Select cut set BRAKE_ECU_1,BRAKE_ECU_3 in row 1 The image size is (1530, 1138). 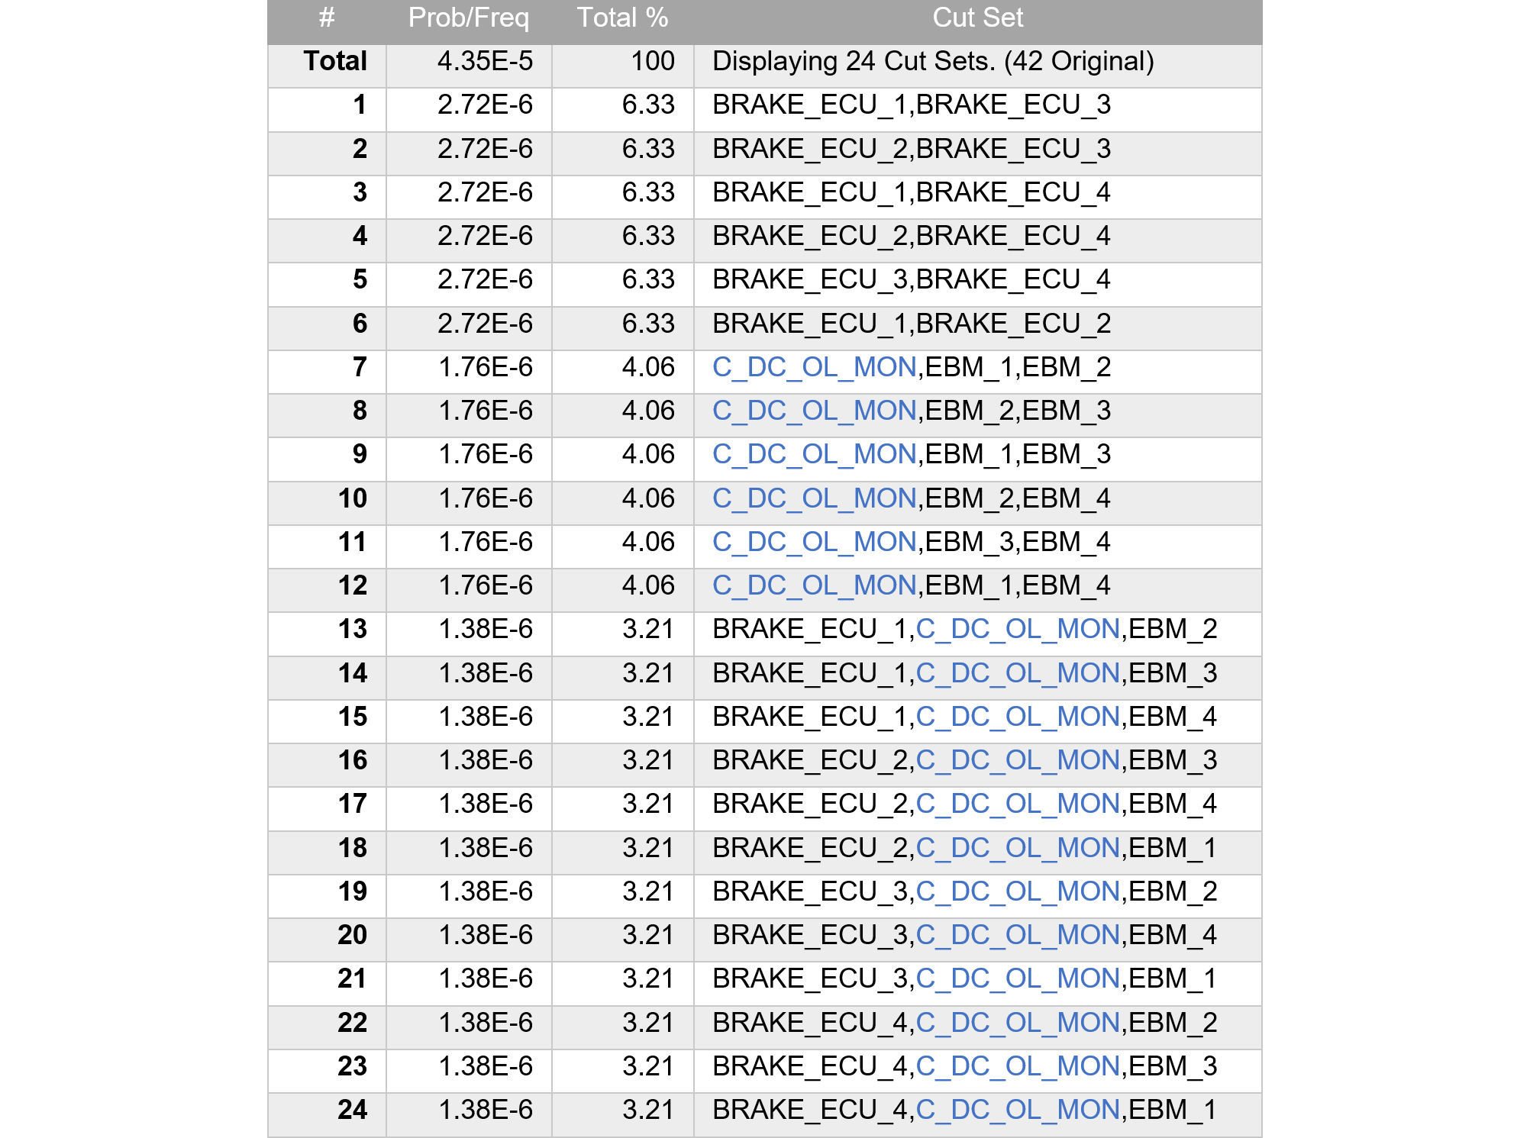pos(912,105)
